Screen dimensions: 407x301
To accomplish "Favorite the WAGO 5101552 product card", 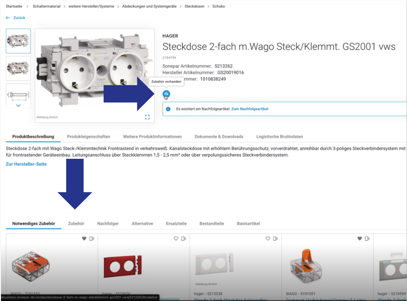I will click(x=84, y=238).
